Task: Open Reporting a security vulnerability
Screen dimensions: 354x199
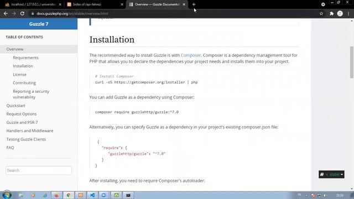Action: pyautogui.click(x=31, y=94)
